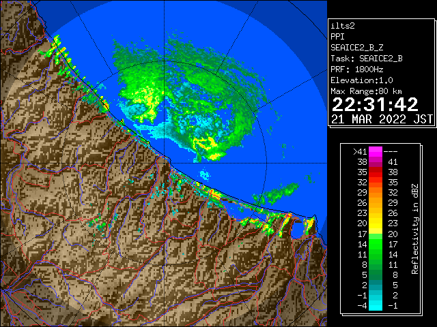Image resolution: width=437 pixels, height=327 pixels.
Task: Click the 'PRF: 1800Hz' value
Action: click(356, 69)
